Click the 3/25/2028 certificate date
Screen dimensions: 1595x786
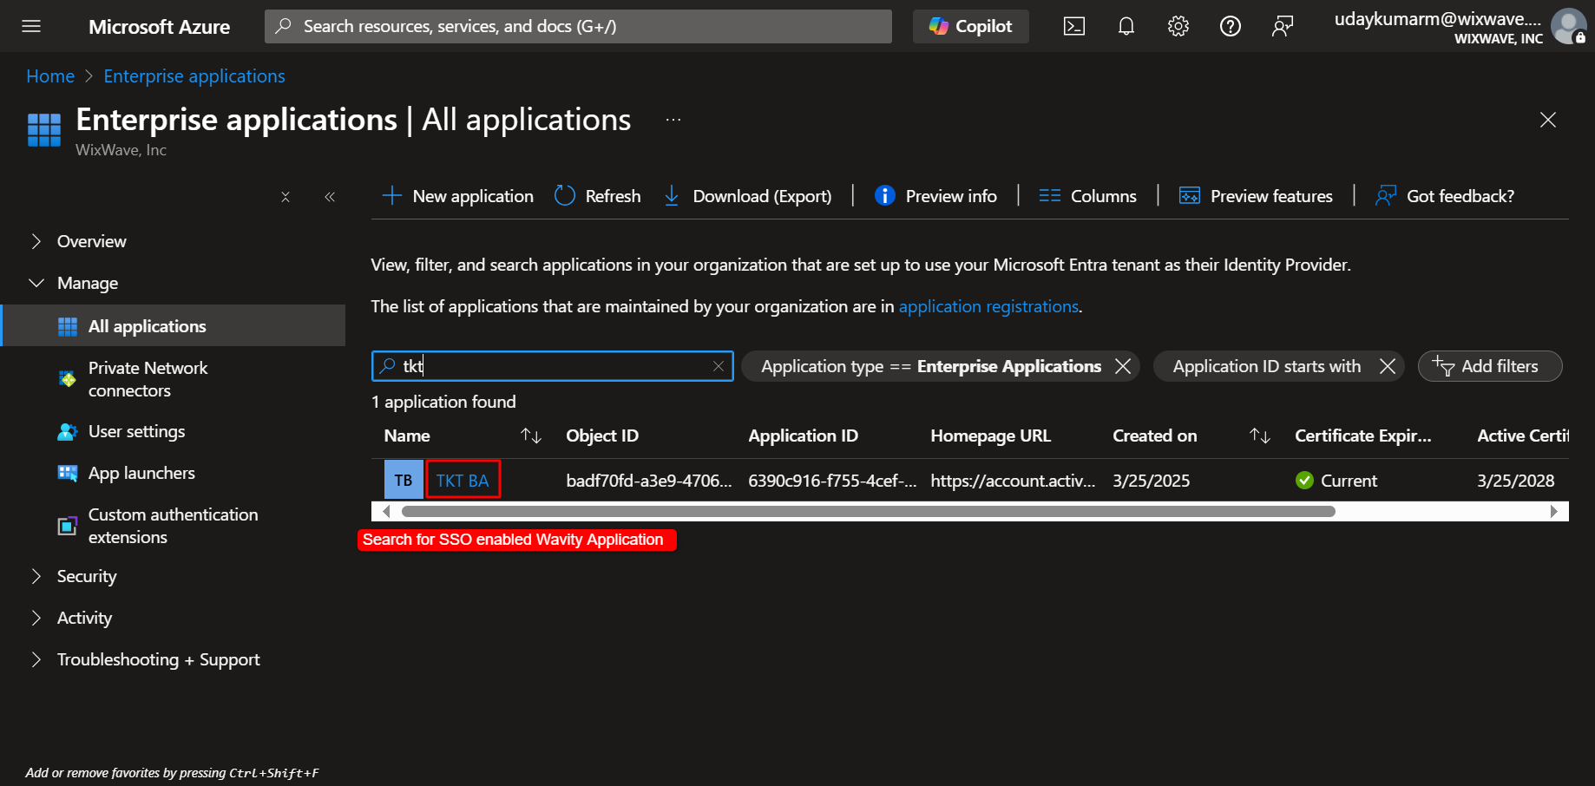click(1515, 481)
